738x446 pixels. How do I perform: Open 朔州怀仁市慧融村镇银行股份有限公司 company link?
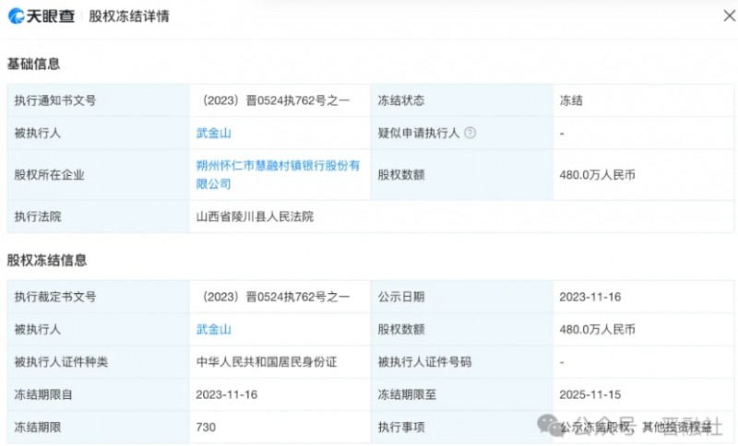point(278,174)
